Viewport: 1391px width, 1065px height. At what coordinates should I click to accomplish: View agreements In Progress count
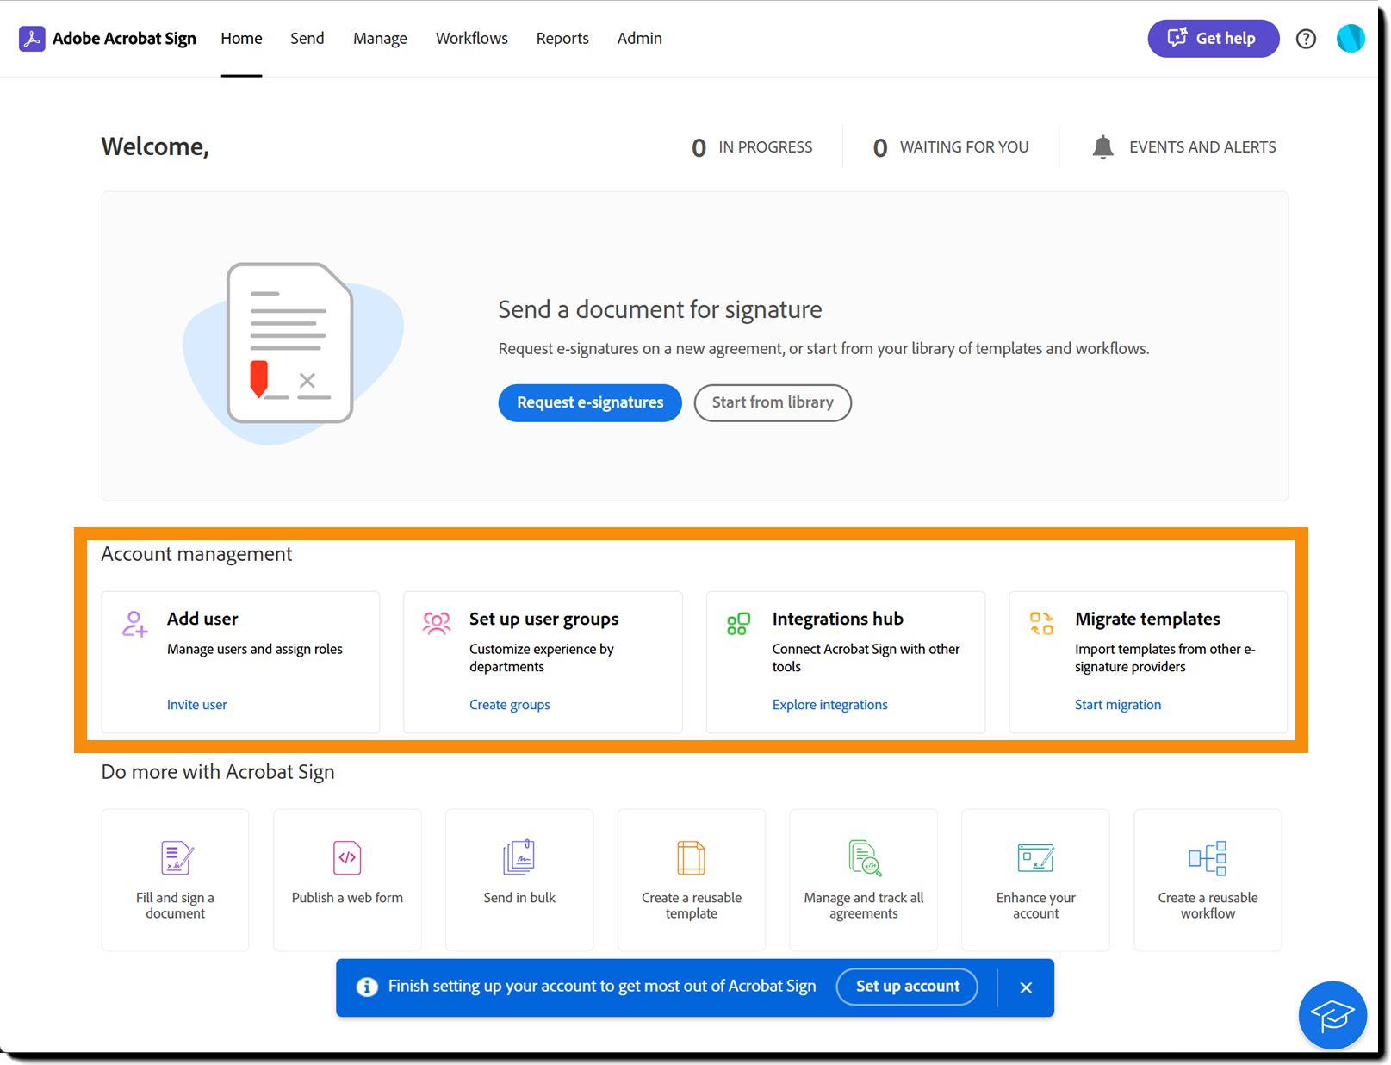(x=753, y=147)
